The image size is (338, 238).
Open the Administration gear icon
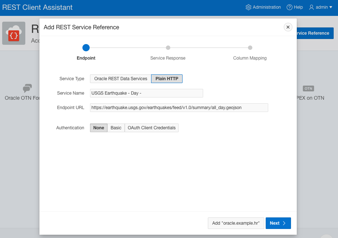[249, 7]
